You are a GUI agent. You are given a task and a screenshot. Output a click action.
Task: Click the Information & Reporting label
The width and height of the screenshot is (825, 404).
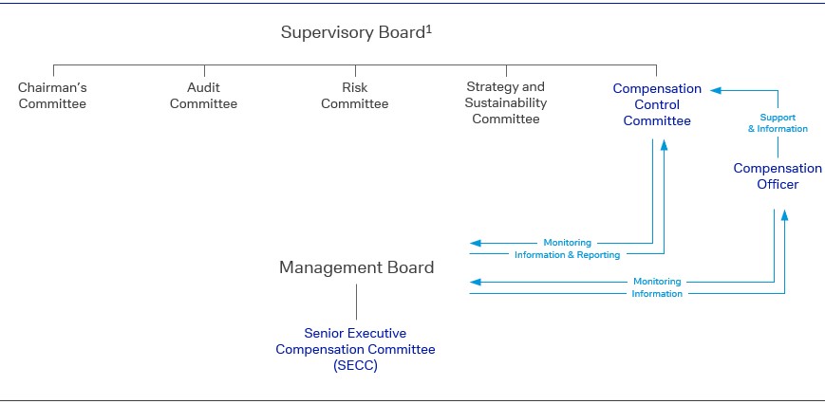coord(567,255)
